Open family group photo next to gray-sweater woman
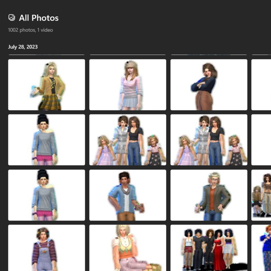The height and width of the screenshot is (271, 271). (x=128, y=140)
